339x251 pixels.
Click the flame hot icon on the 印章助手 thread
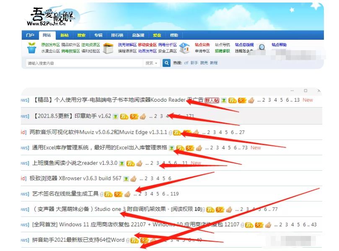pyautogui.click(x=134, y=116)
